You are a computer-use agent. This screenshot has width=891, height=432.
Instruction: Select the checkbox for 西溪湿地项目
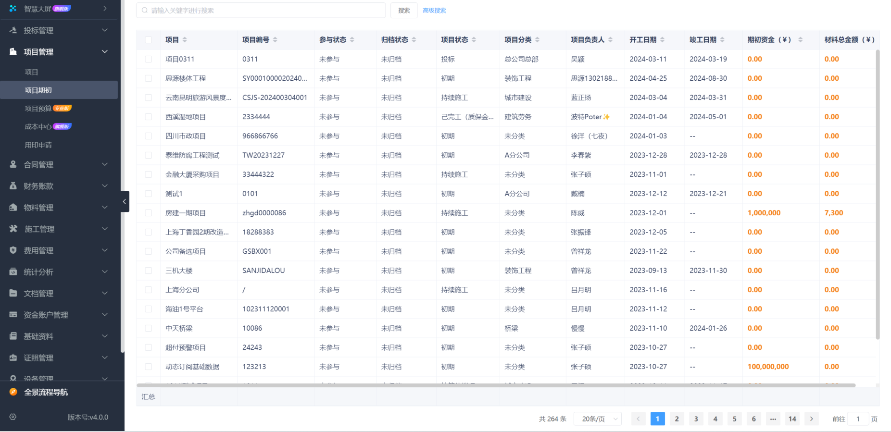tap(149, 117)
